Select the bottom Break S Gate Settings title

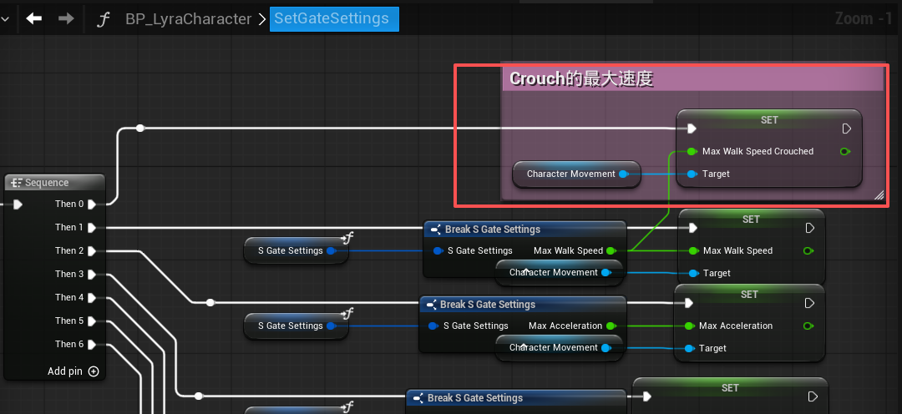[x=475, y=398]
